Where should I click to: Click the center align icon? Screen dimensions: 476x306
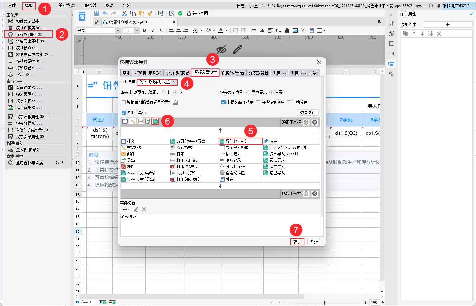click(179, 30)
